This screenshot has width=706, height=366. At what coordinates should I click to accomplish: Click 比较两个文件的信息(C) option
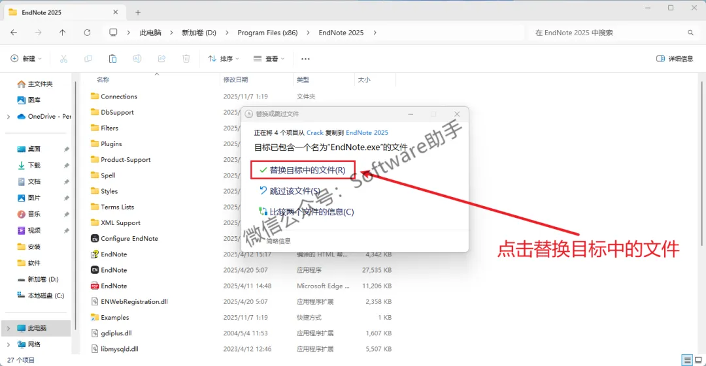pos(306,212)
